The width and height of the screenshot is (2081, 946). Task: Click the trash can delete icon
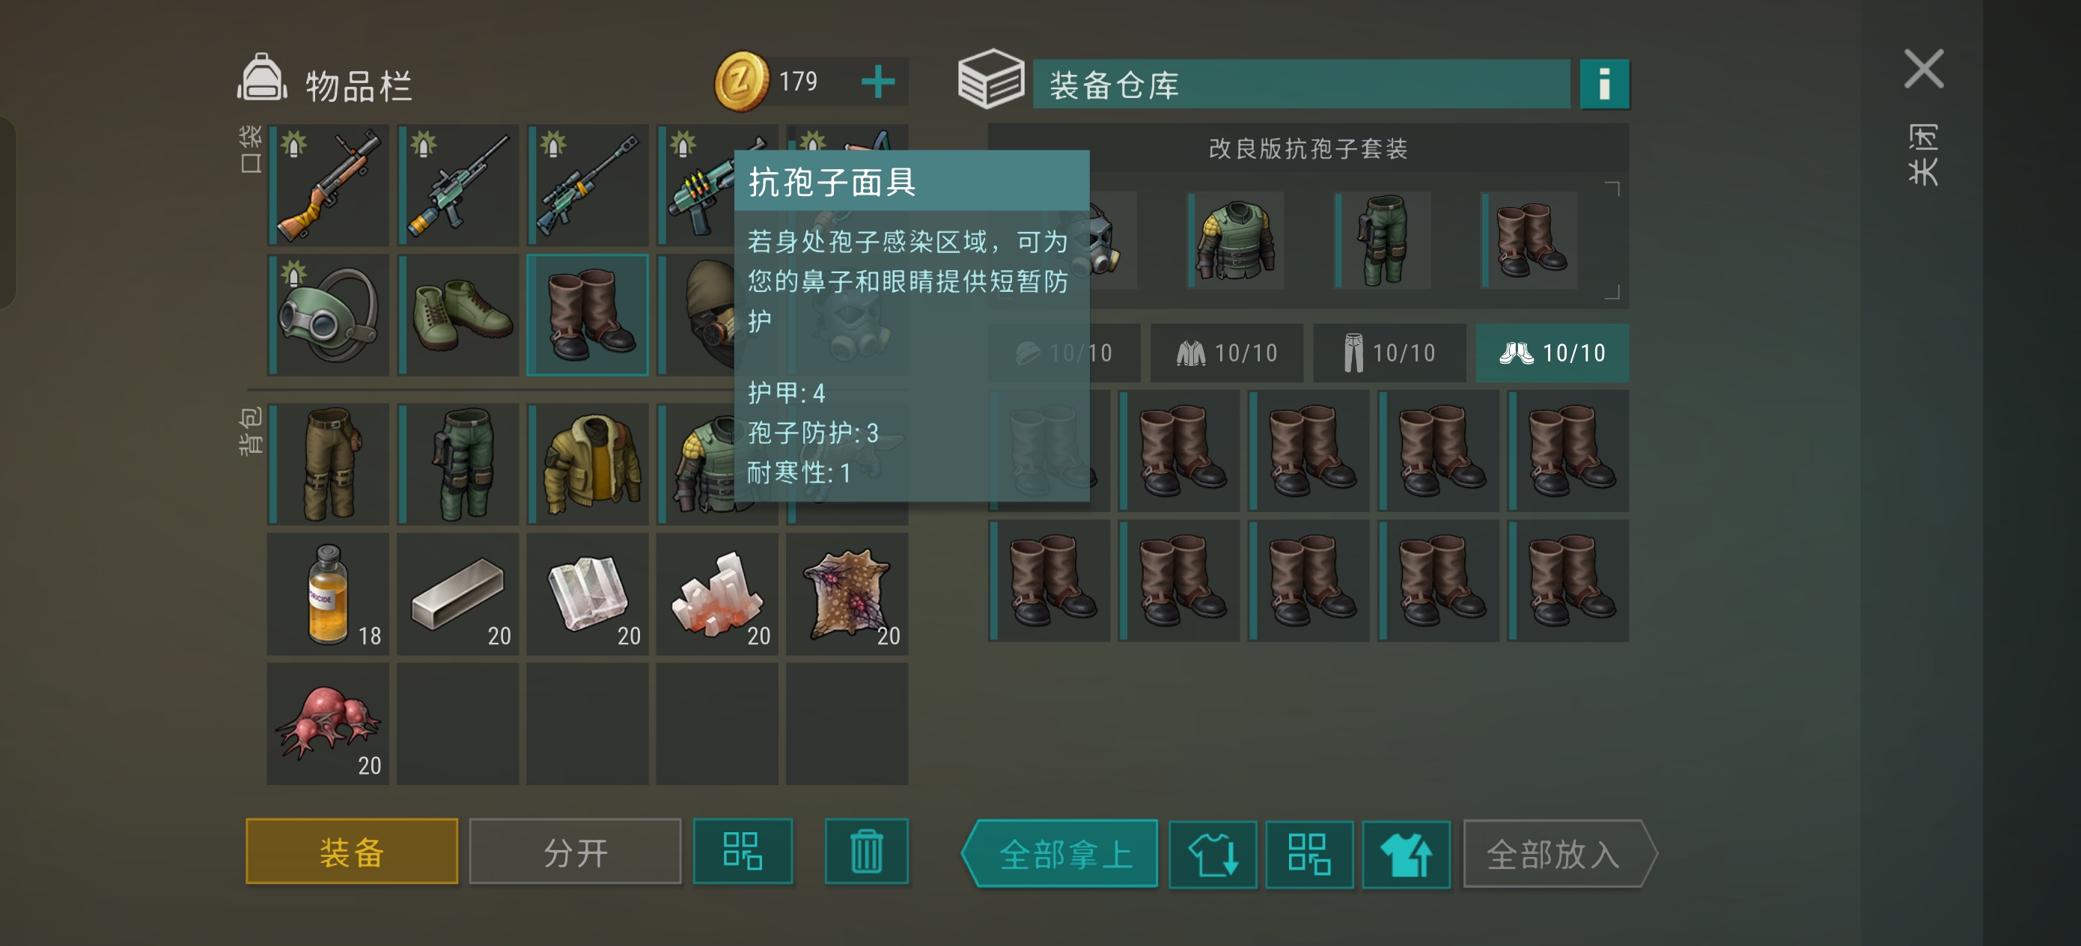pyautogui.click(x=866, y=852)
